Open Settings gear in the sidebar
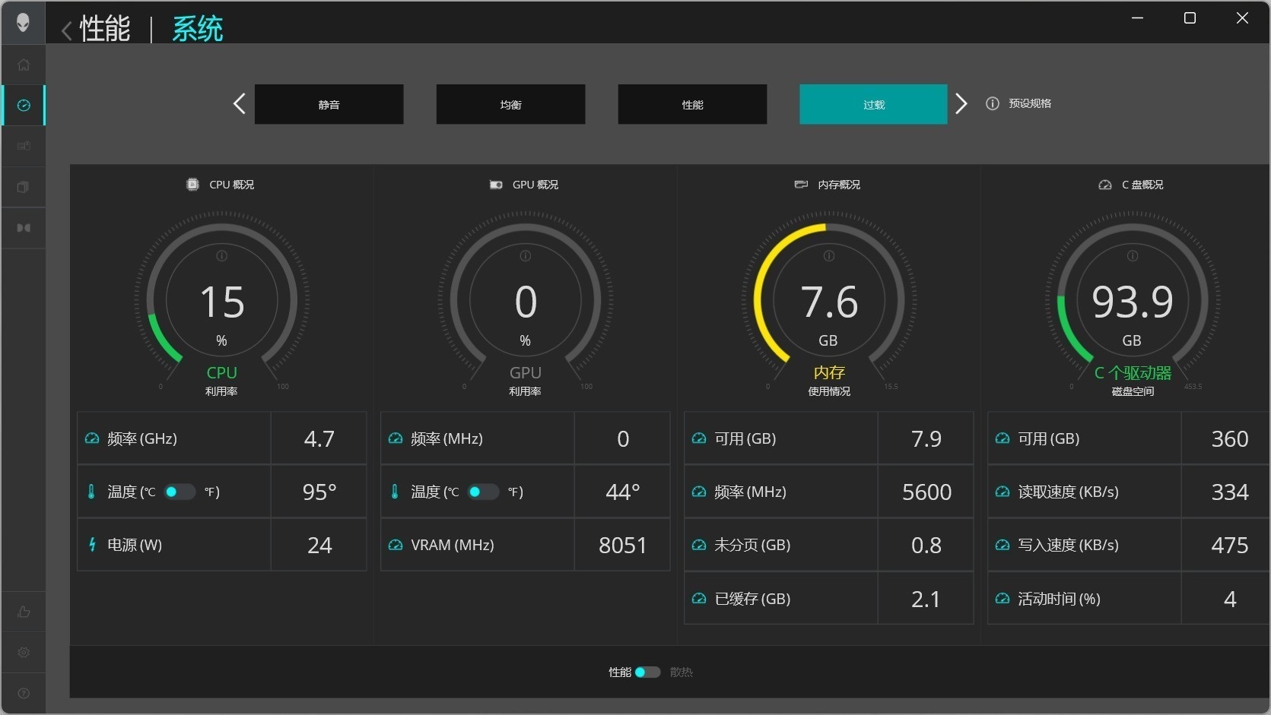The width and height of the screenshot is (1271, 715). [x=24, y=653]
